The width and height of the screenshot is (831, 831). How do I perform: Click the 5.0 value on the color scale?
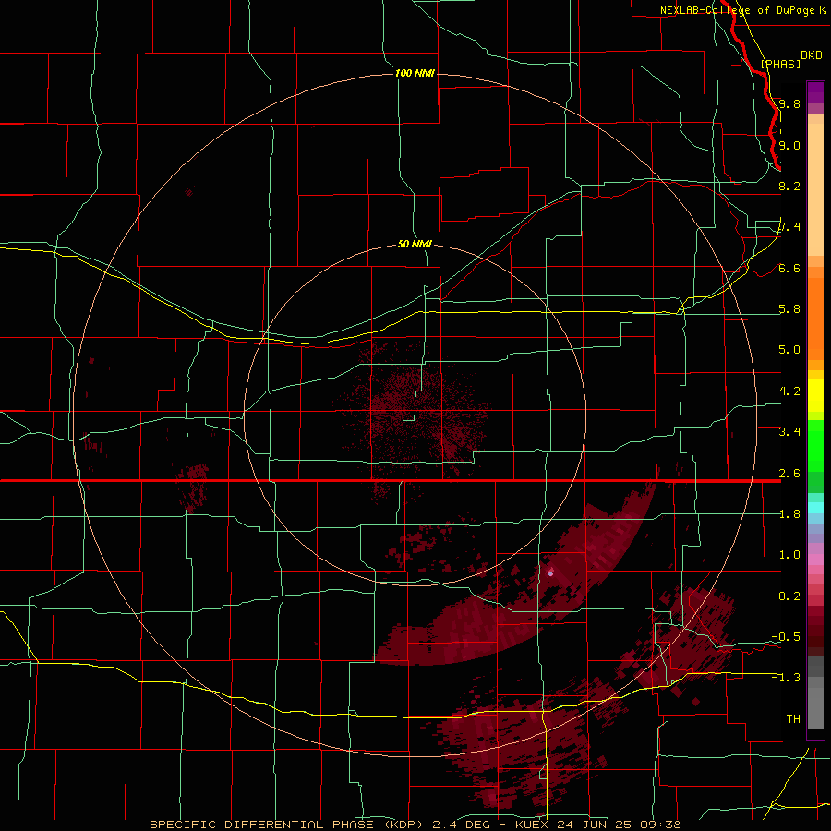[x=789, y=350]
